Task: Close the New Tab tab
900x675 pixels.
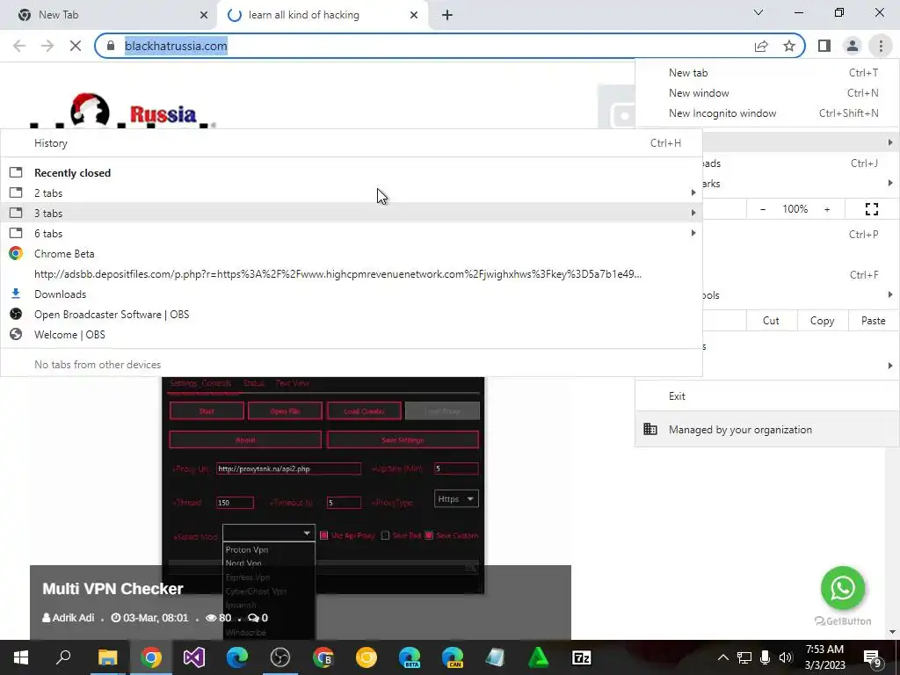Action: point(204,15)
